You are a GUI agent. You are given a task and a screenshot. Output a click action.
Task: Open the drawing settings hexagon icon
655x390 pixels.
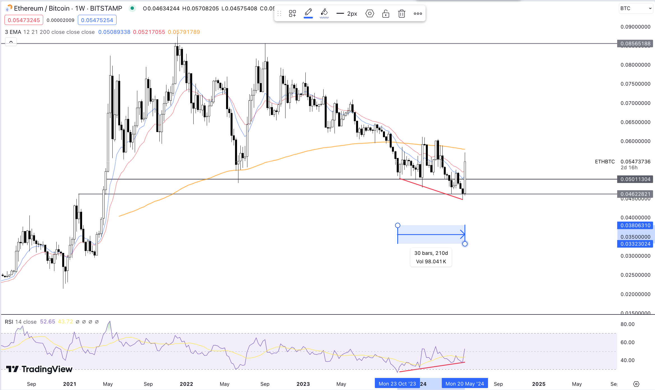370,13
